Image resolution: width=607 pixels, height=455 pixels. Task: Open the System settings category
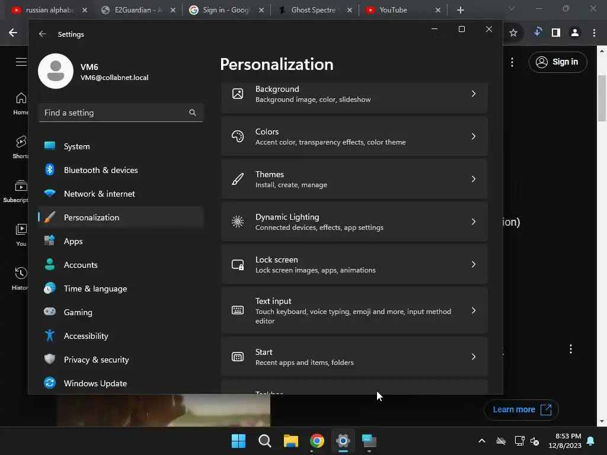(x=121, y=146)
